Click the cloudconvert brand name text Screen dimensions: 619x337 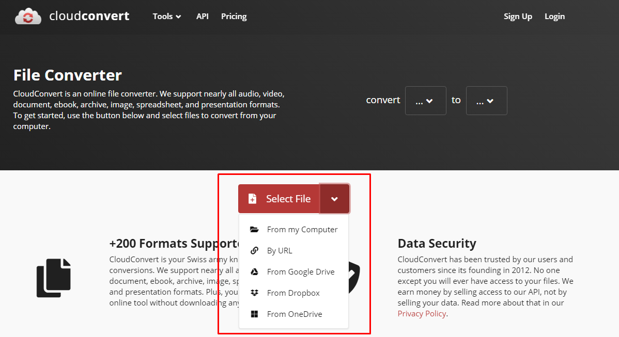click(89, 16)
